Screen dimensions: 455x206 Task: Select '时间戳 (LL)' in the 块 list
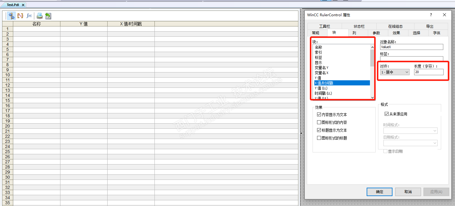(x=342, y=93)
